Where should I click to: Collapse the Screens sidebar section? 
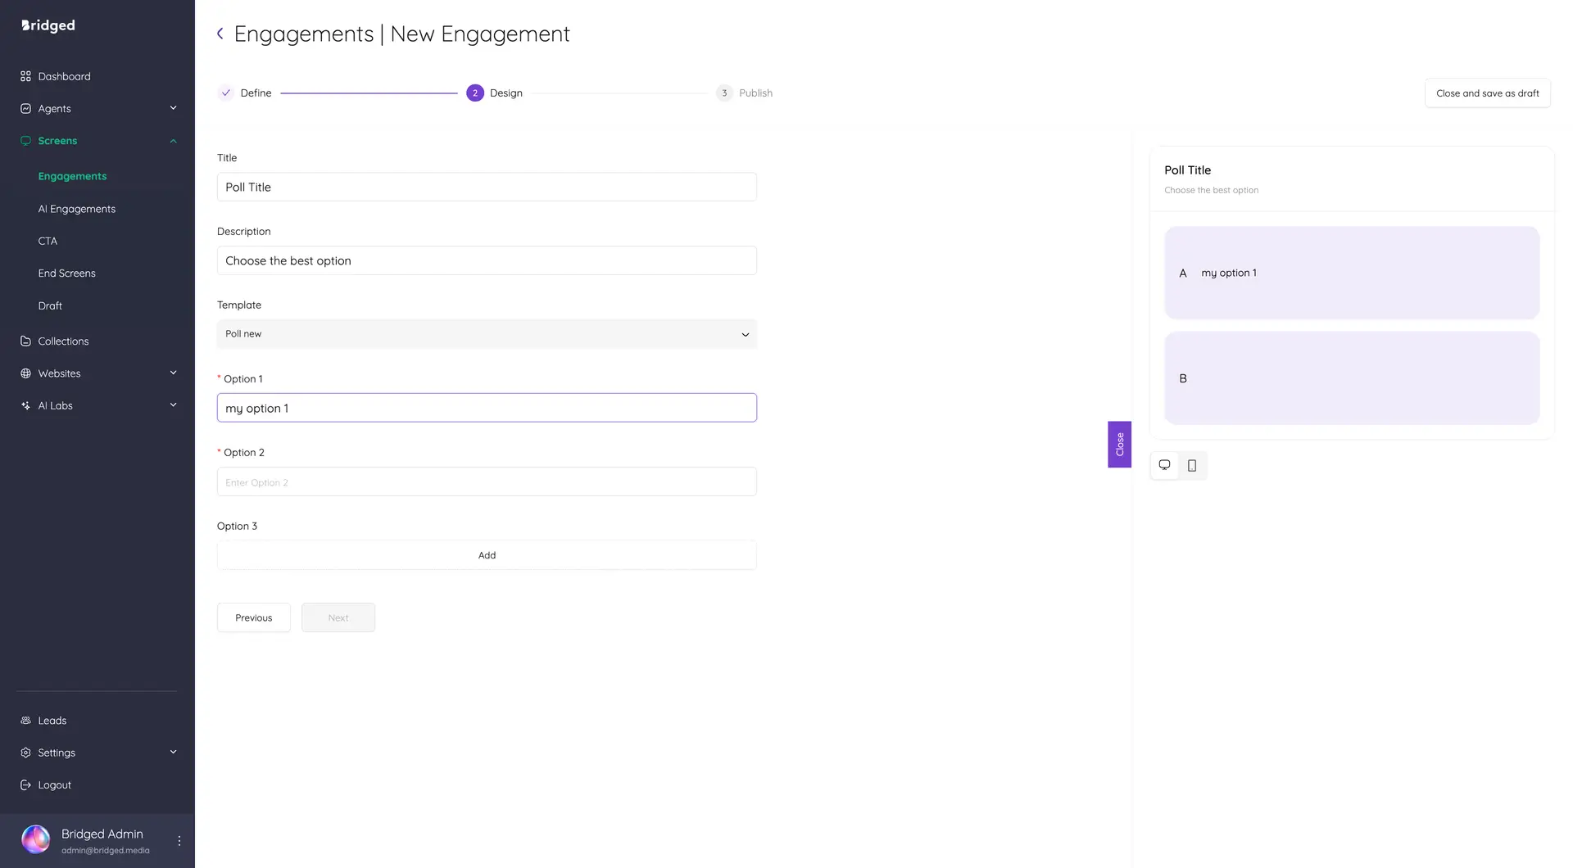[173, 140]
